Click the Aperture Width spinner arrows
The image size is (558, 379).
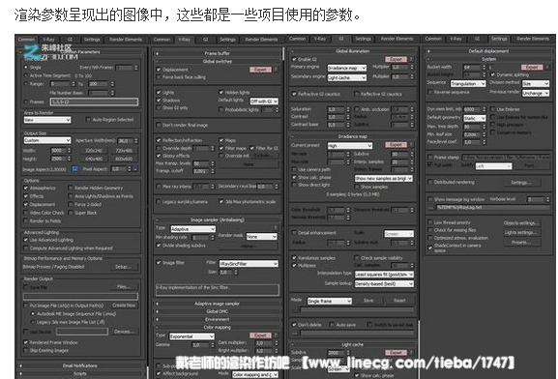click(136, 140)
